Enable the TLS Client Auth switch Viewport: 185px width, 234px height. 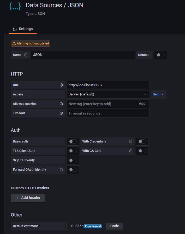tap(73, 151)
